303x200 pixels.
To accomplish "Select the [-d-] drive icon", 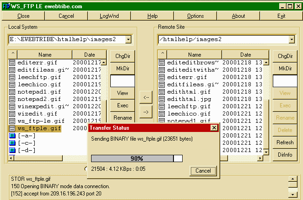I will 12,151.
